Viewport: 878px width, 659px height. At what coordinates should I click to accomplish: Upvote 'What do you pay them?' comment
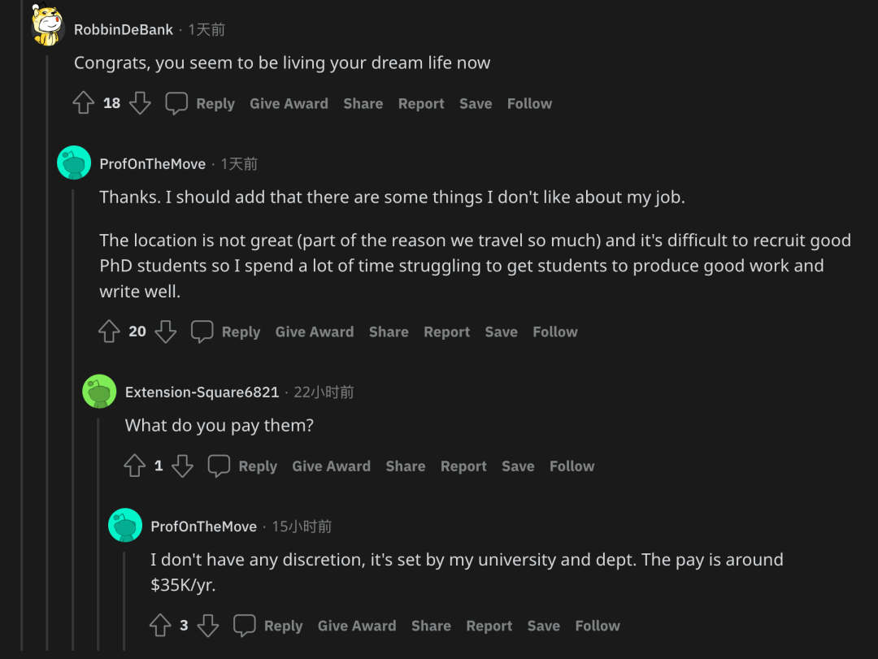pyautogui.click(x=134, y=466)
